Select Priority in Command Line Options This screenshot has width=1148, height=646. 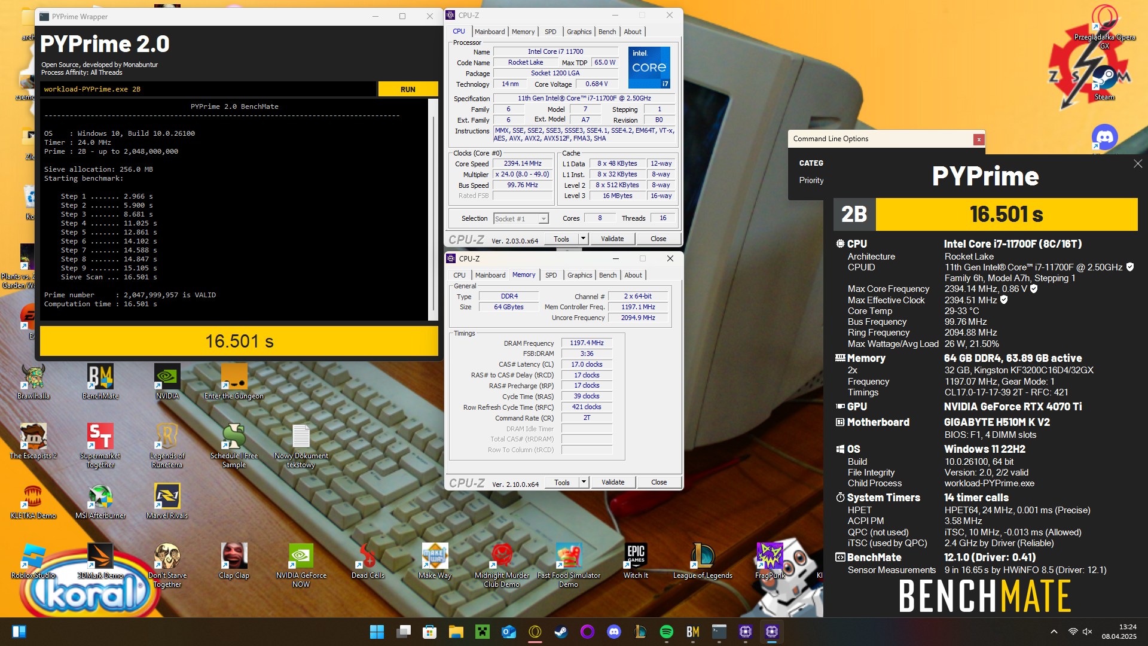pos(811,180)
